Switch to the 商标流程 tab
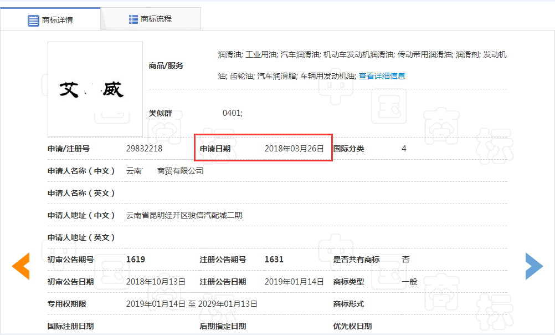This screenshot has height=335, width=555. click(151, 19)
